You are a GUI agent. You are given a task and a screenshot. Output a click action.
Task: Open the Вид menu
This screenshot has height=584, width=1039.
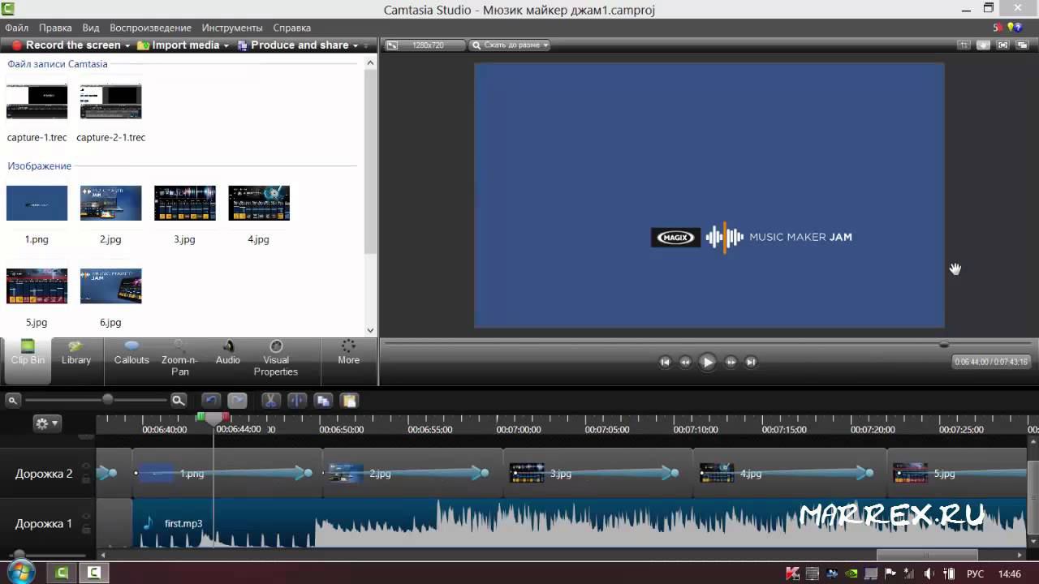(x=91, y=28)
